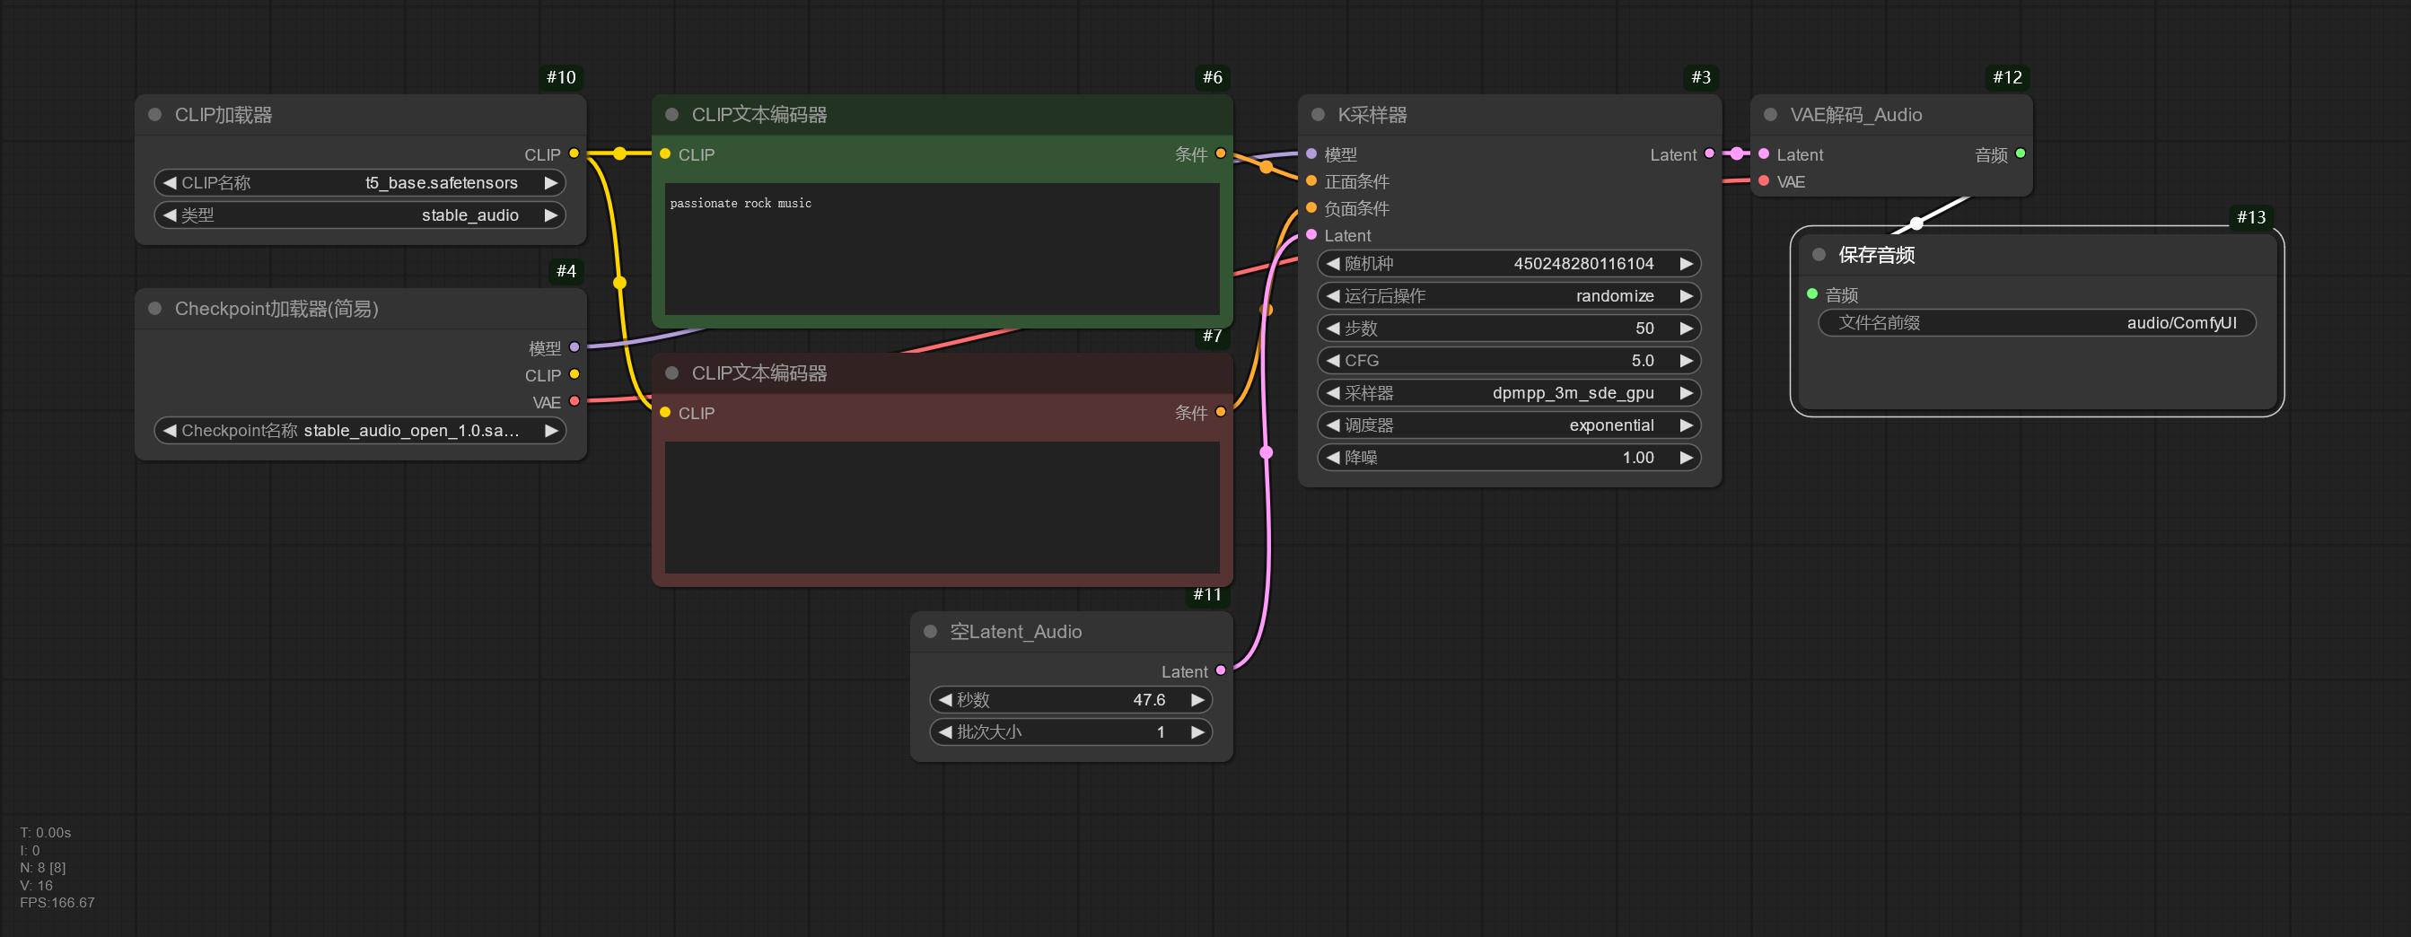Click the Latent input port on VAE解码_Audio

[1762, 154]
